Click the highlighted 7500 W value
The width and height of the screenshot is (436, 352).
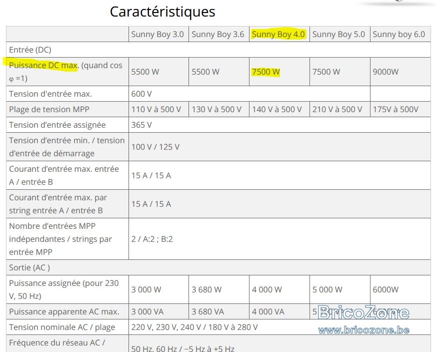click(265, 72)
